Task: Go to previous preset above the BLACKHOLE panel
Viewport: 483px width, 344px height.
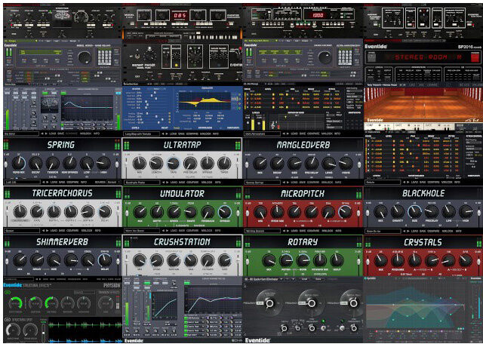Action: tap(405, 183)
